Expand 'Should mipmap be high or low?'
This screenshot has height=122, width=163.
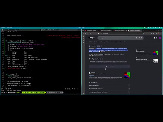coord(109,89)
